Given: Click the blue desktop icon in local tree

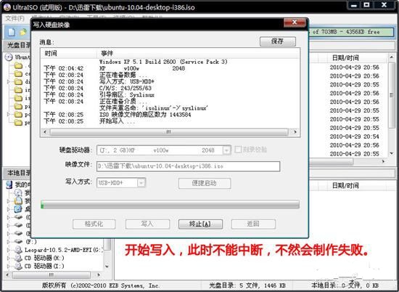Looking at the screenshot, I should pyautogui.click(x=18, y=209).
